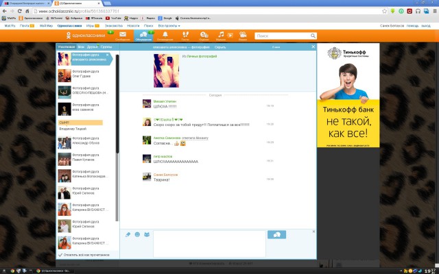Open the Владимир Тицкий status discussion
The height and width of the screenshot is (274, 439).
(81, 125)
